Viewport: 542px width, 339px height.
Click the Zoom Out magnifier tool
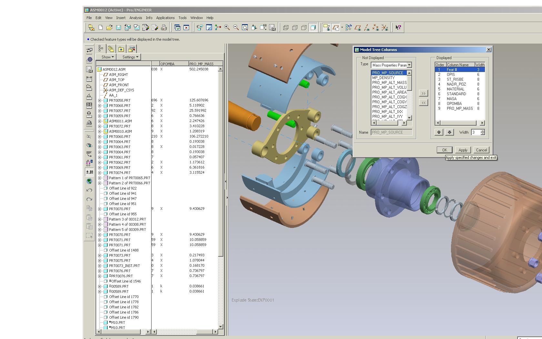(236, 27)
